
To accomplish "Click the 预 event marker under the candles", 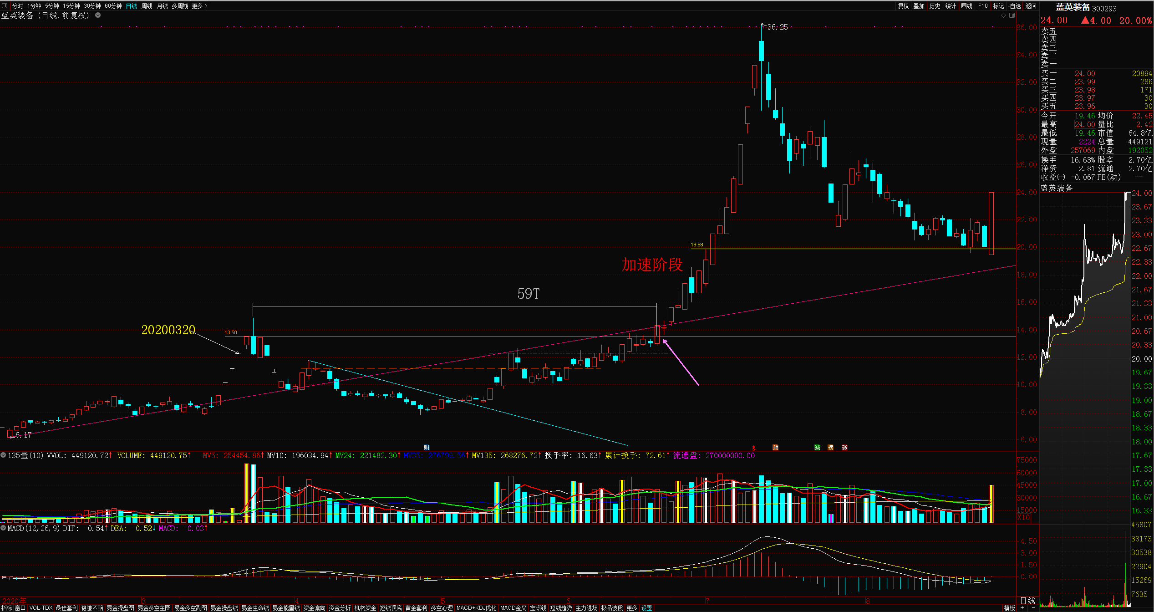I will (775, 447).
